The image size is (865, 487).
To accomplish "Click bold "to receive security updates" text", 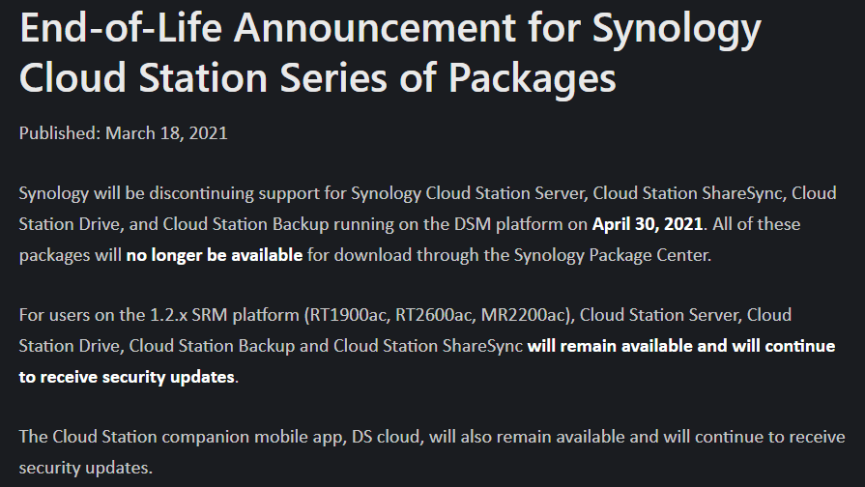I will (x=127, y=377).
